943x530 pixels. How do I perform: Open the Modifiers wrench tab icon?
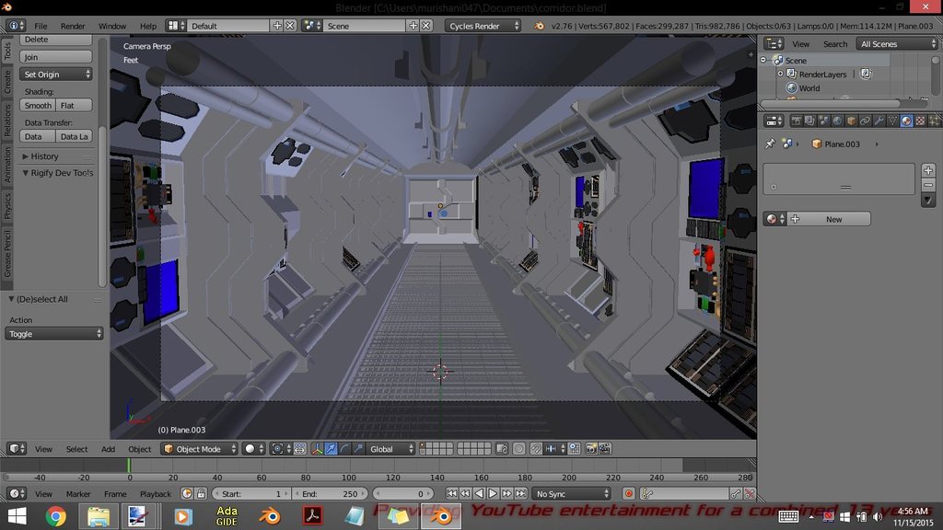pos(879,121)
